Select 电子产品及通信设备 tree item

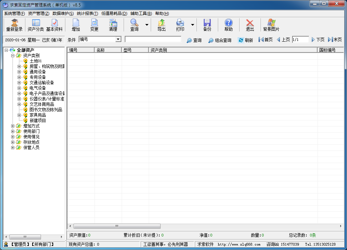pos(47,93)
